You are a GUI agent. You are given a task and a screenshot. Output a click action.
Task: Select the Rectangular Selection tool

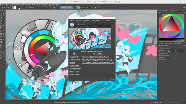(1, 51)
